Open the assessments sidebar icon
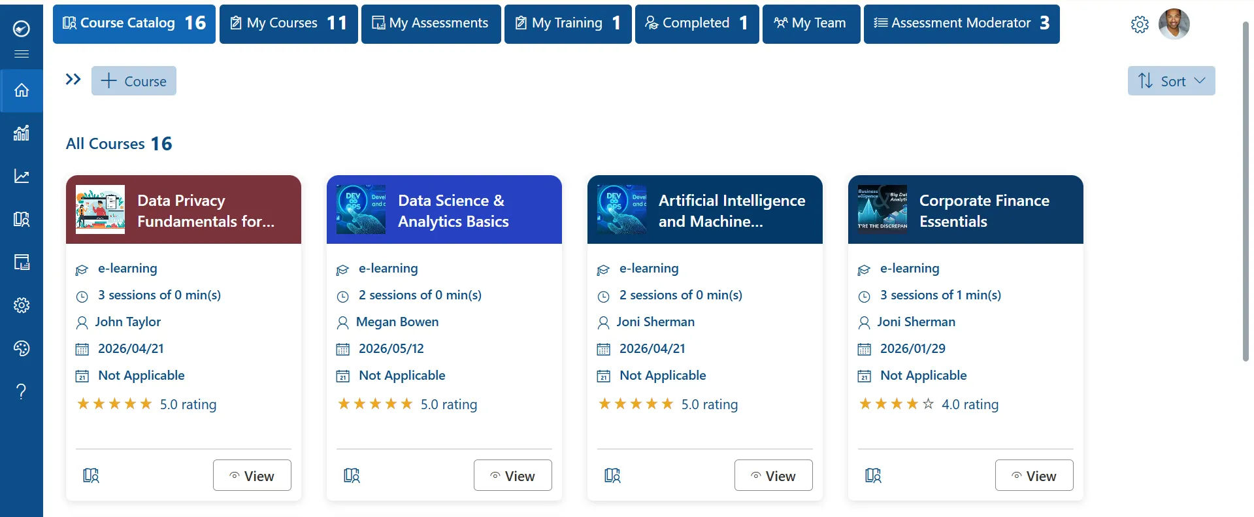Viewport: 1254px width, 517px height. click(22, 263)
